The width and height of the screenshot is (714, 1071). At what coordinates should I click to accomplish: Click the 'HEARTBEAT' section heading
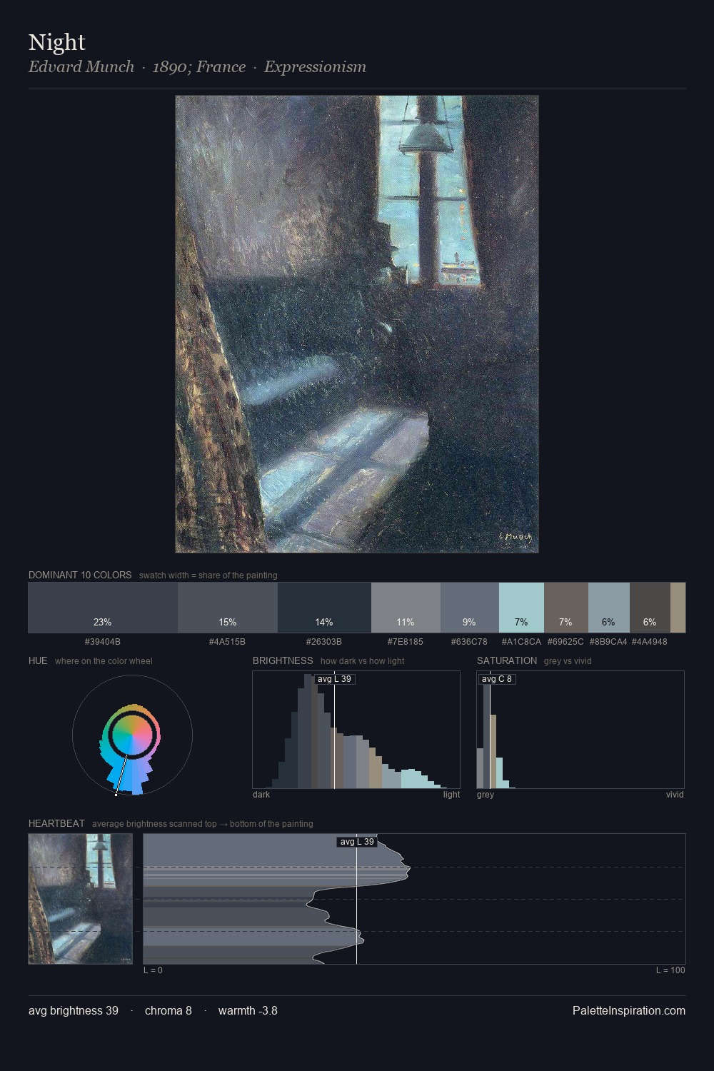56,823
